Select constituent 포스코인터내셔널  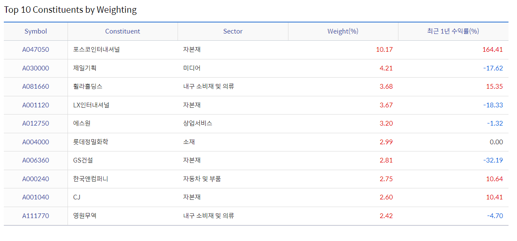[x=96, y=50]
